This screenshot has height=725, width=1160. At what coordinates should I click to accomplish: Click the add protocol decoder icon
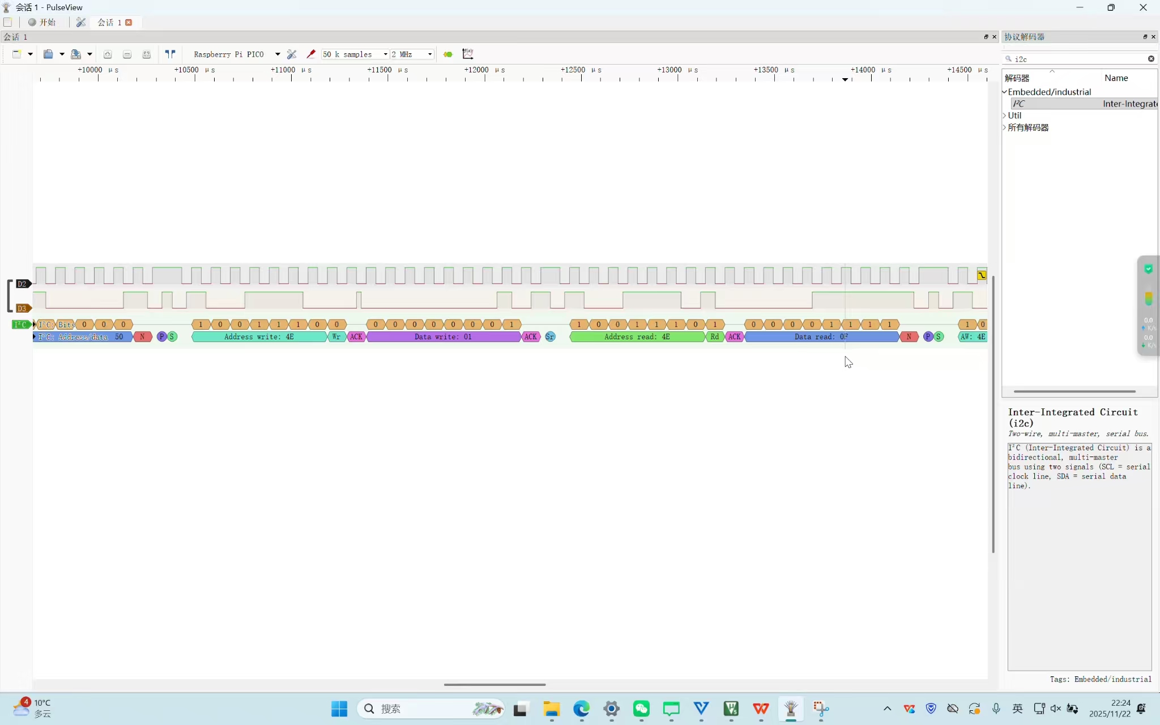tap(448, 54)
